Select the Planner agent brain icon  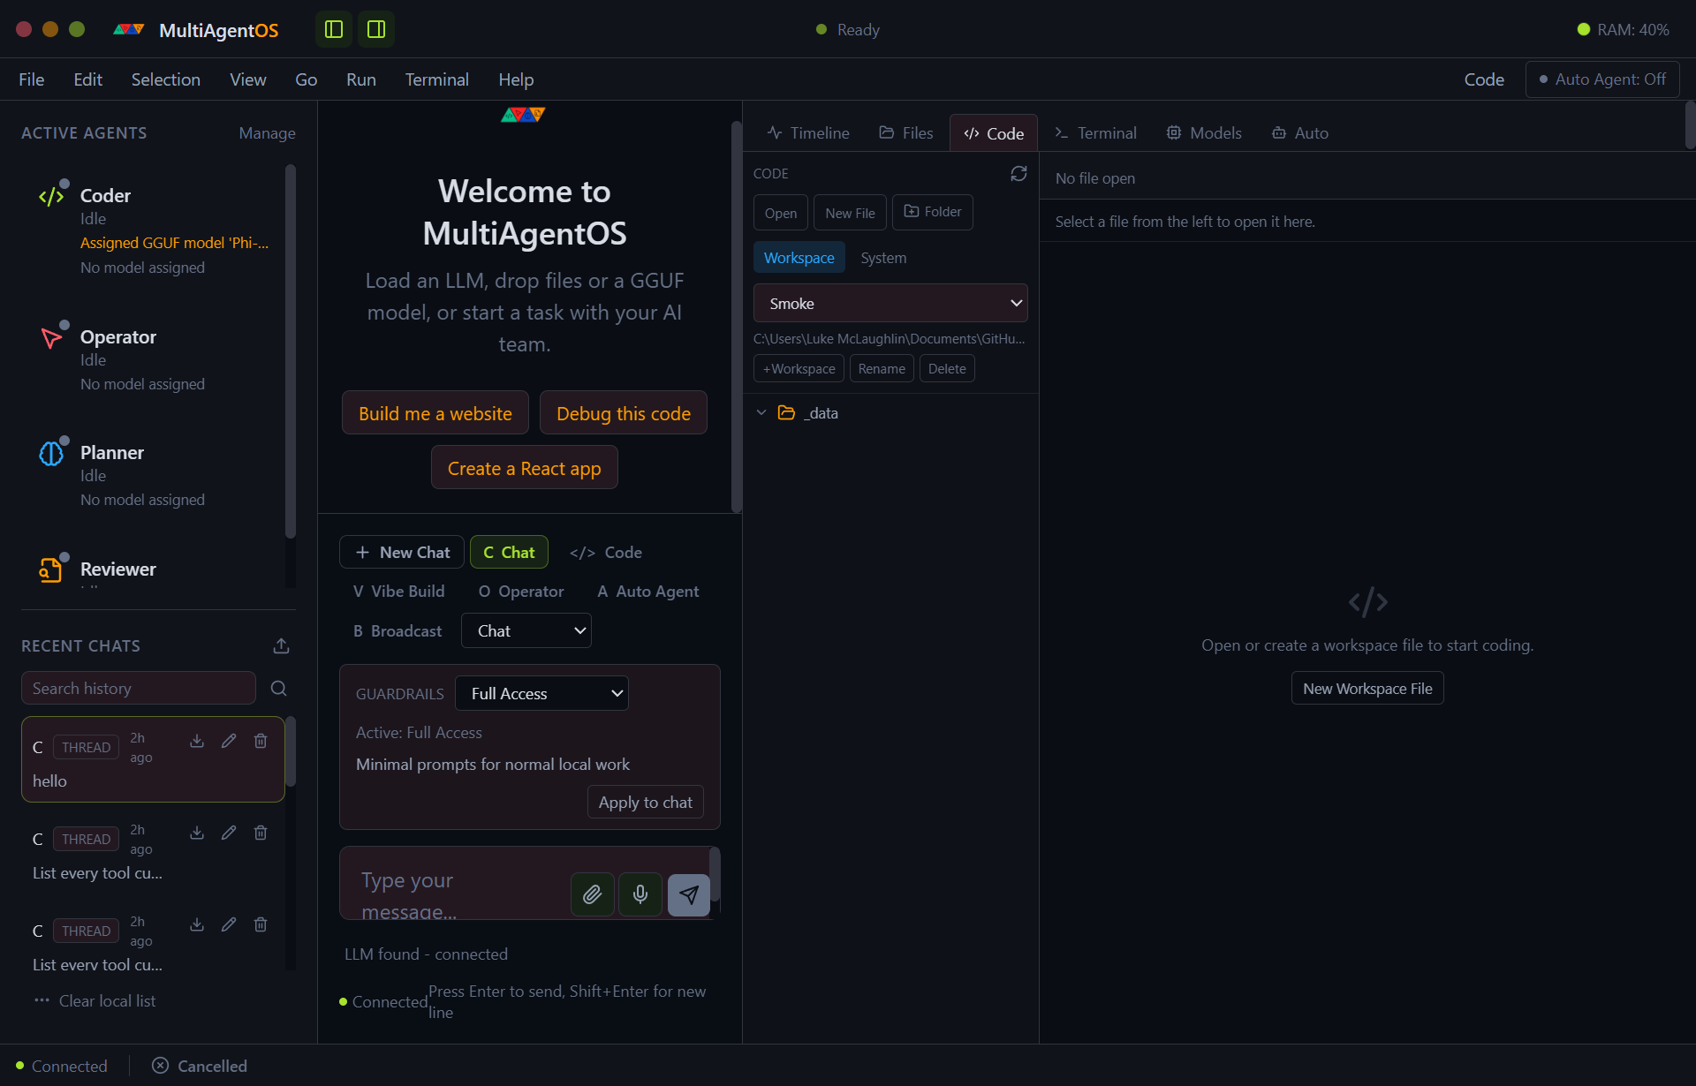51,453
